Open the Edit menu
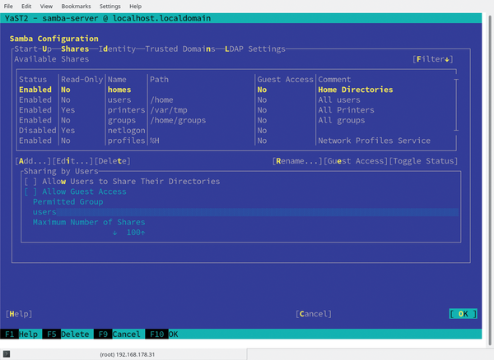Image resolution: width=494 pixels, height=360 pixels. click(26, 7)
